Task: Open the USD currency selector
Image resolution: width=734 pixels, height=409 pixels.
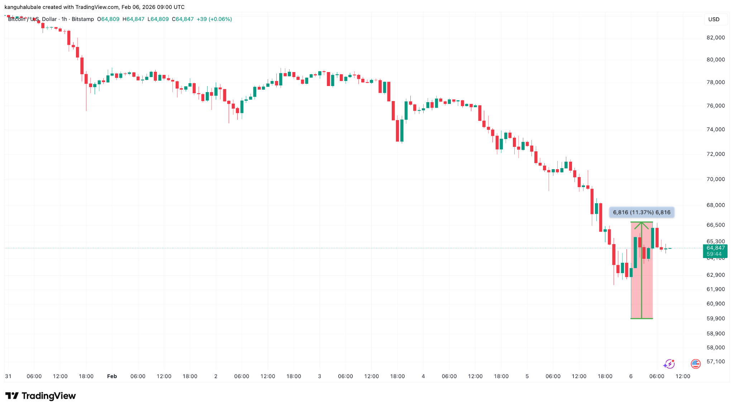Action: [714, 19]
